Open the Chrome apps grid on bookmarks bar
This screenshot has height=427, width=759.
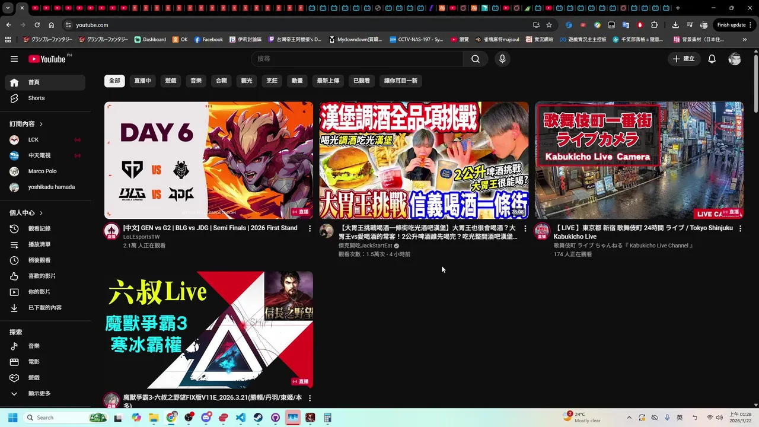8,39
